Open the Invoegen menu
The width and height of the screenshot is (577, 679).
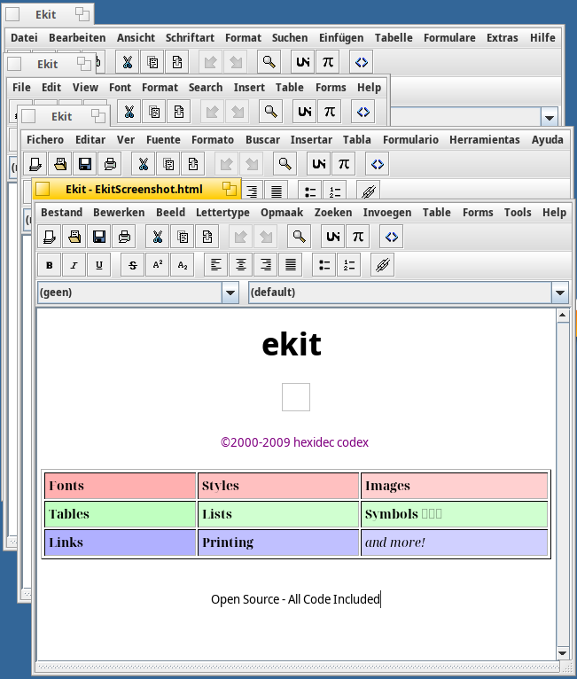point(387,213)
